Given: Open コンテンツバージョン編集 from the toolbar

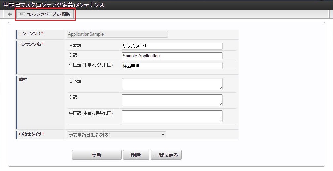Looking at the screenshot, I should [45, 14].
